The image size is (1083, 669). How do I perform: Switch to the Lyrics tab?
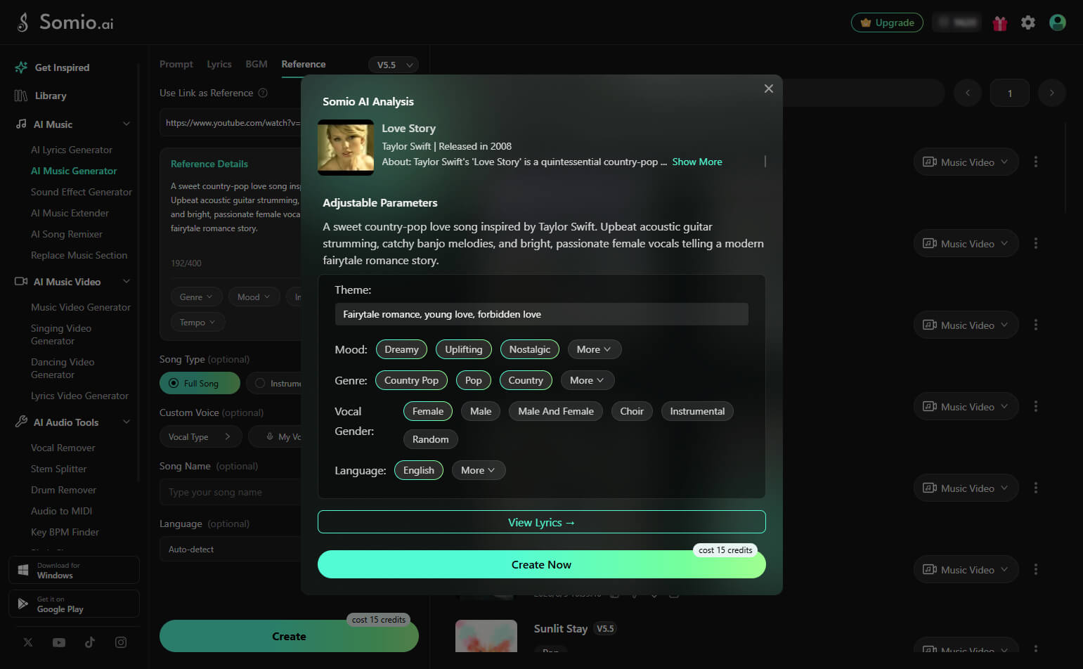pyautogui.click(x=219, y=64)
